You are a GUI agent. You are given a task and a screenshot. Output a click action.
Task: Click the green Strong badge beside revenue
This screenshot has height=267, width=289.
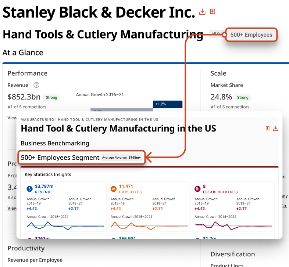click(x=51, y=97)
